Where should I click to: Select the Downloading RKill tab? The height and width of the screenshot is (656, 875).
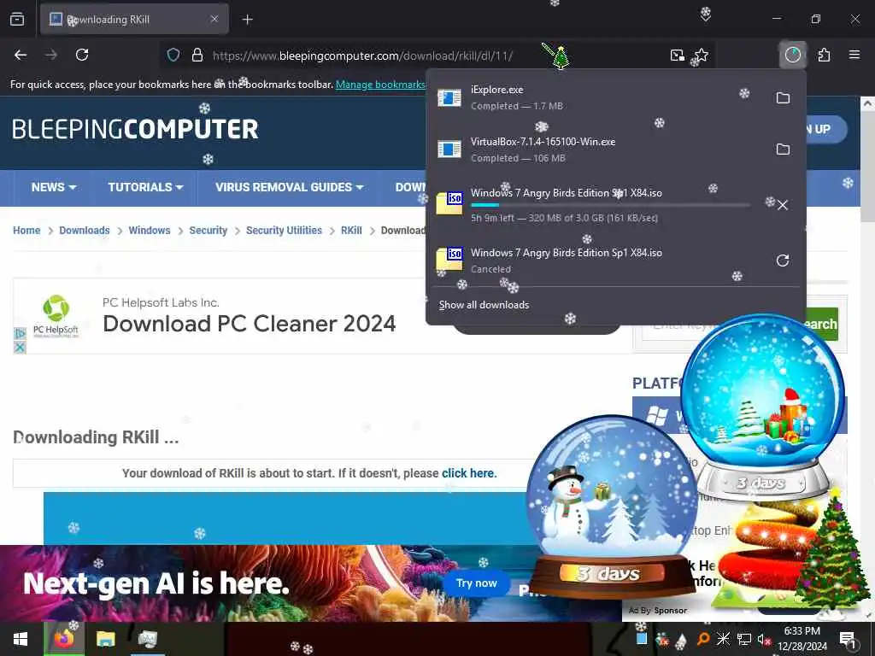134,20
